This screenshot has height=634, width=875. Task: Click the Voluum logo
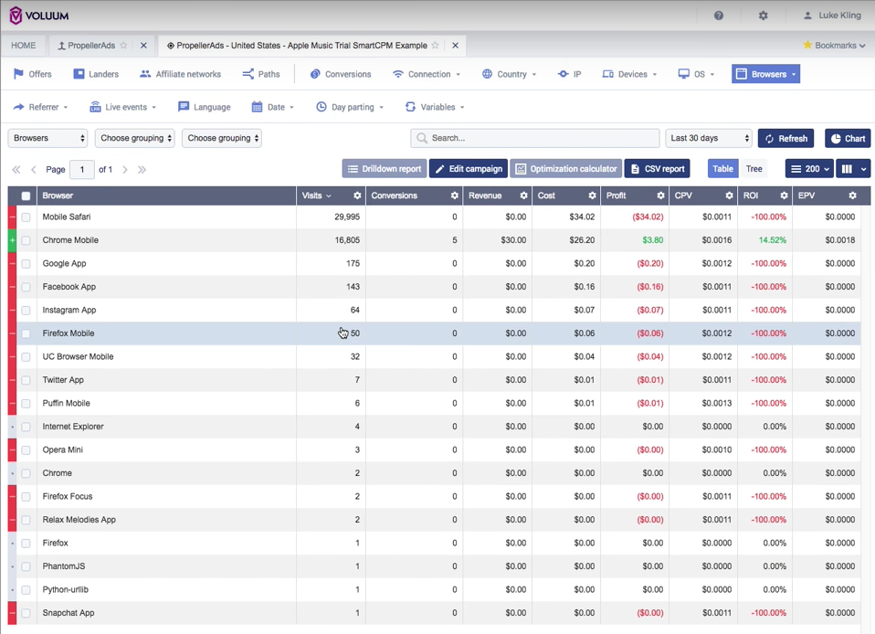click(39, 16)
